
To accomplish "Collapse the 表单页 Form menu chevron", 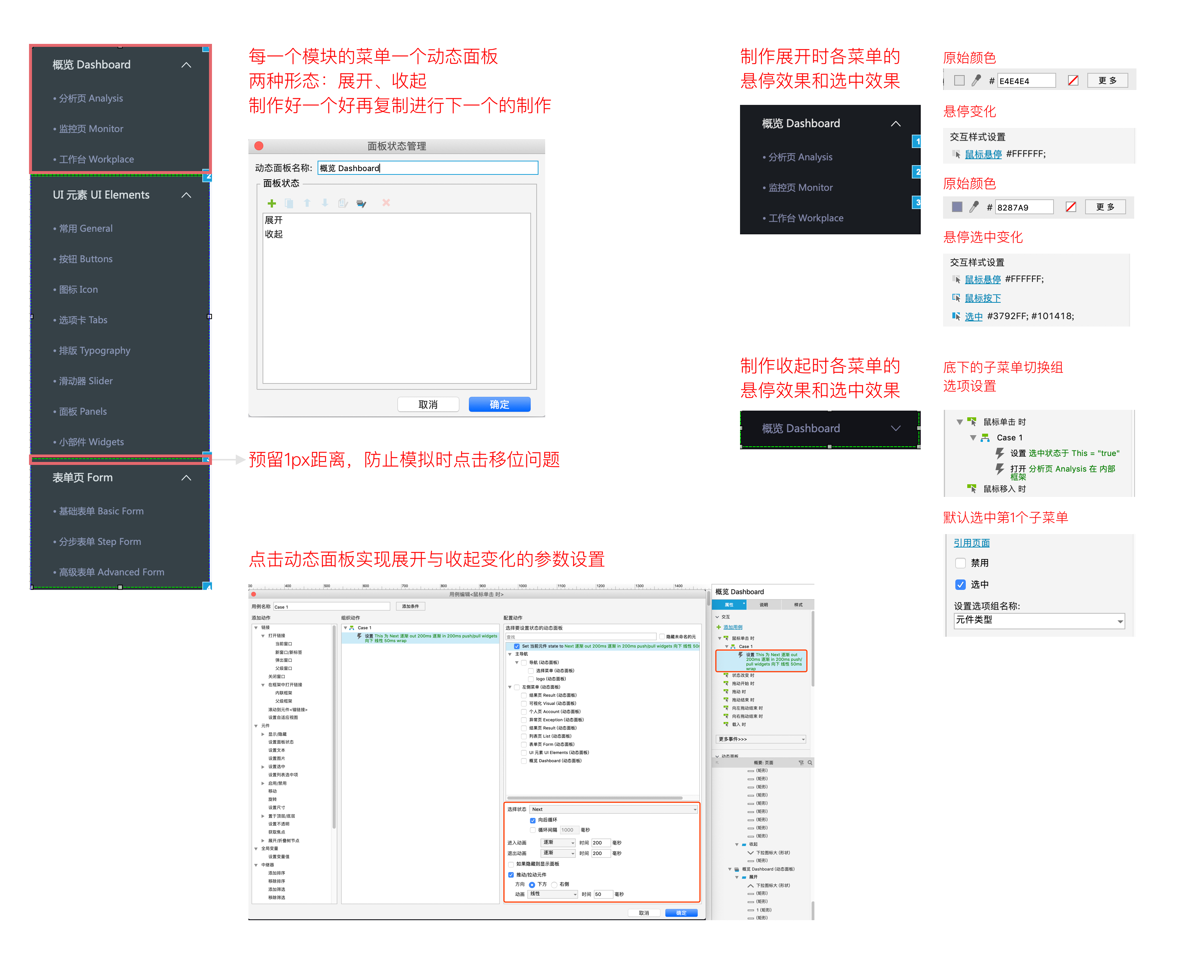I will coord(187,478).
